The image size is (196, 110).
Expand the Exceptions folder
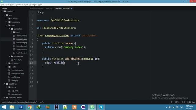pos(7,22)
